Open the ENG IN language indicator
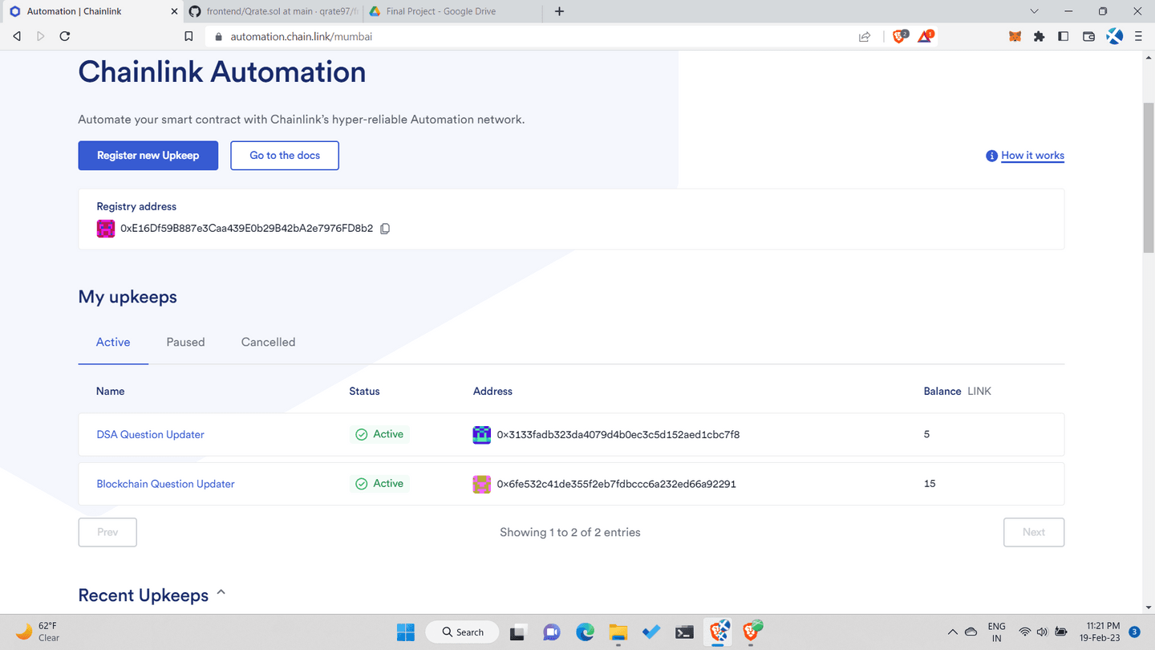The width and height of the screenshot is (1155, 650). 996,632
